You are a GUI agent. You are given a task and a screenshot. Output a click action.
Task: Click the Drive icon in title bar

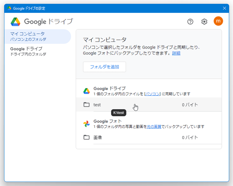(x=9, y=8)
